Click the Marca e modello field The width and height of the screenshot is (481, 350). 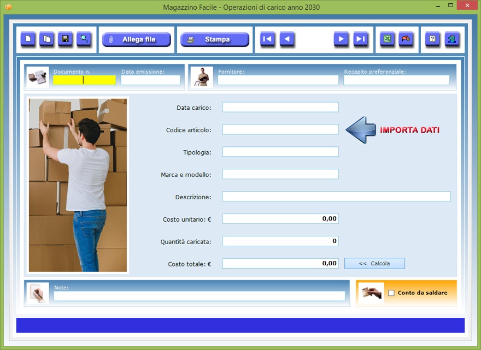280,174
